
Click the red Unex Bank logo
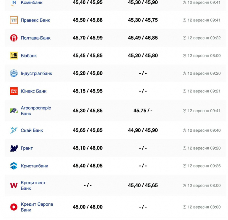(x=14, y=91)
